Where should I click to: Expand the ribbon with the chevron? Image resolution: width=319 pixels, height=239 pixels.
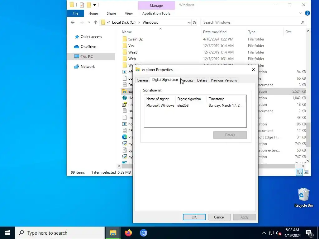301,13
